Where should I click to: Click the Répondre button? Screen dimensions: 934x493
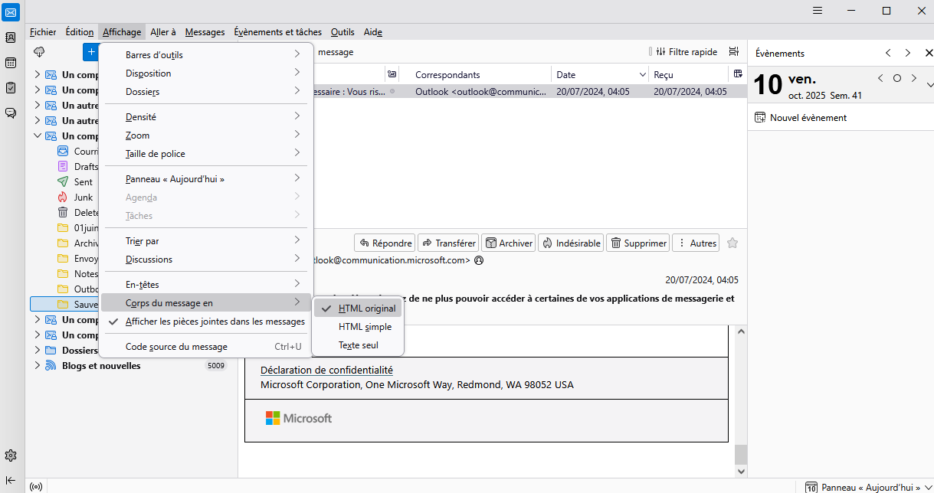(x=385, y=243)
